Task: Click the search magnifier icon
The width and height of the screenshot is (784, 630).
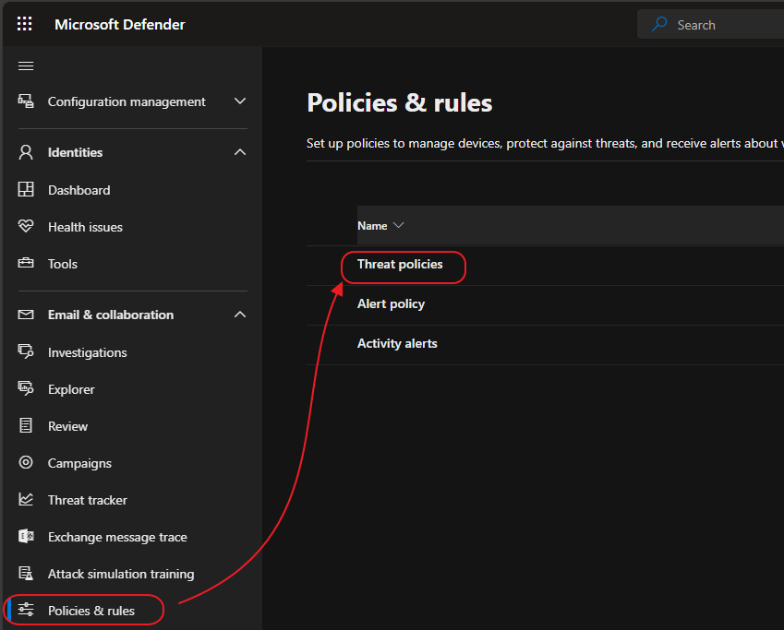Action: click(x=659, y=24)
